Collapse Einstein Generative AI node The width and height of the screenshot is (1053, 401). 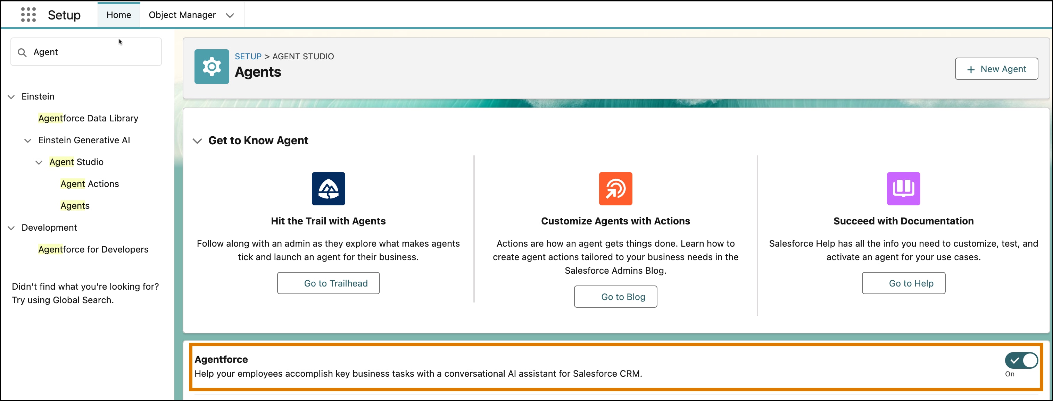coord(28,140)
